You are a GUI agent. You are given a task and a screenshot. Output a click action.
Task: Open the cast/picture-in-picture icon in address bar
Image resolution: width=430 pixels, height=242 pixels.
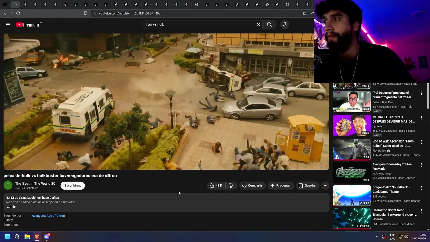pos(305,13)
